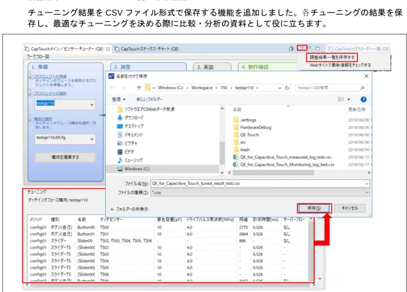Switch to CapTouchステータス・チャート tab

(x=147, y=49)
